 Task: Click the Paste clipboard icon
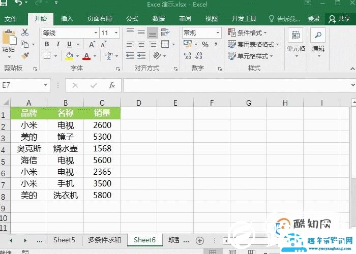pos(9,38)
